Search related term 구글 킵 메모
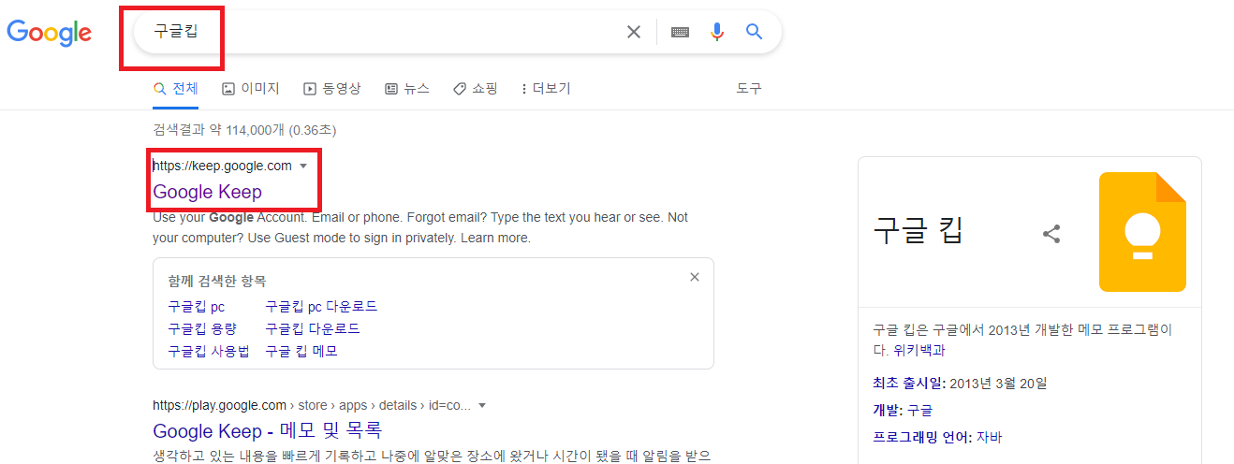 click(301, 352)
